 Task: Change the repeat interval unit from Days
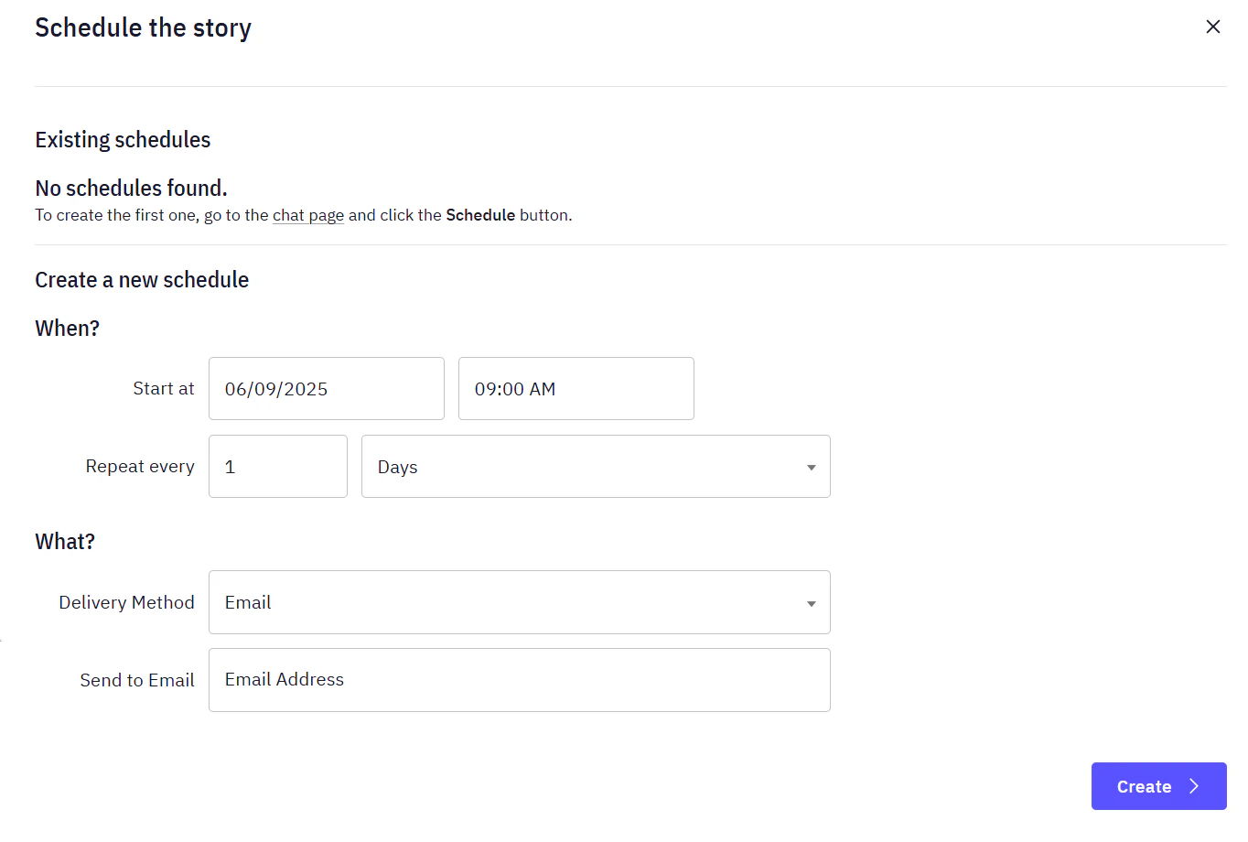click(595, 467)
